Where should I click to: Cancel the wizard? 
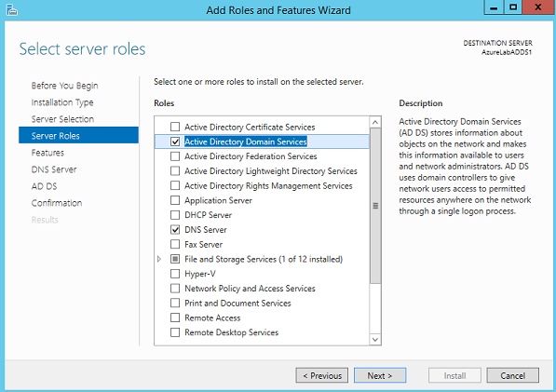tap(513, 375)
